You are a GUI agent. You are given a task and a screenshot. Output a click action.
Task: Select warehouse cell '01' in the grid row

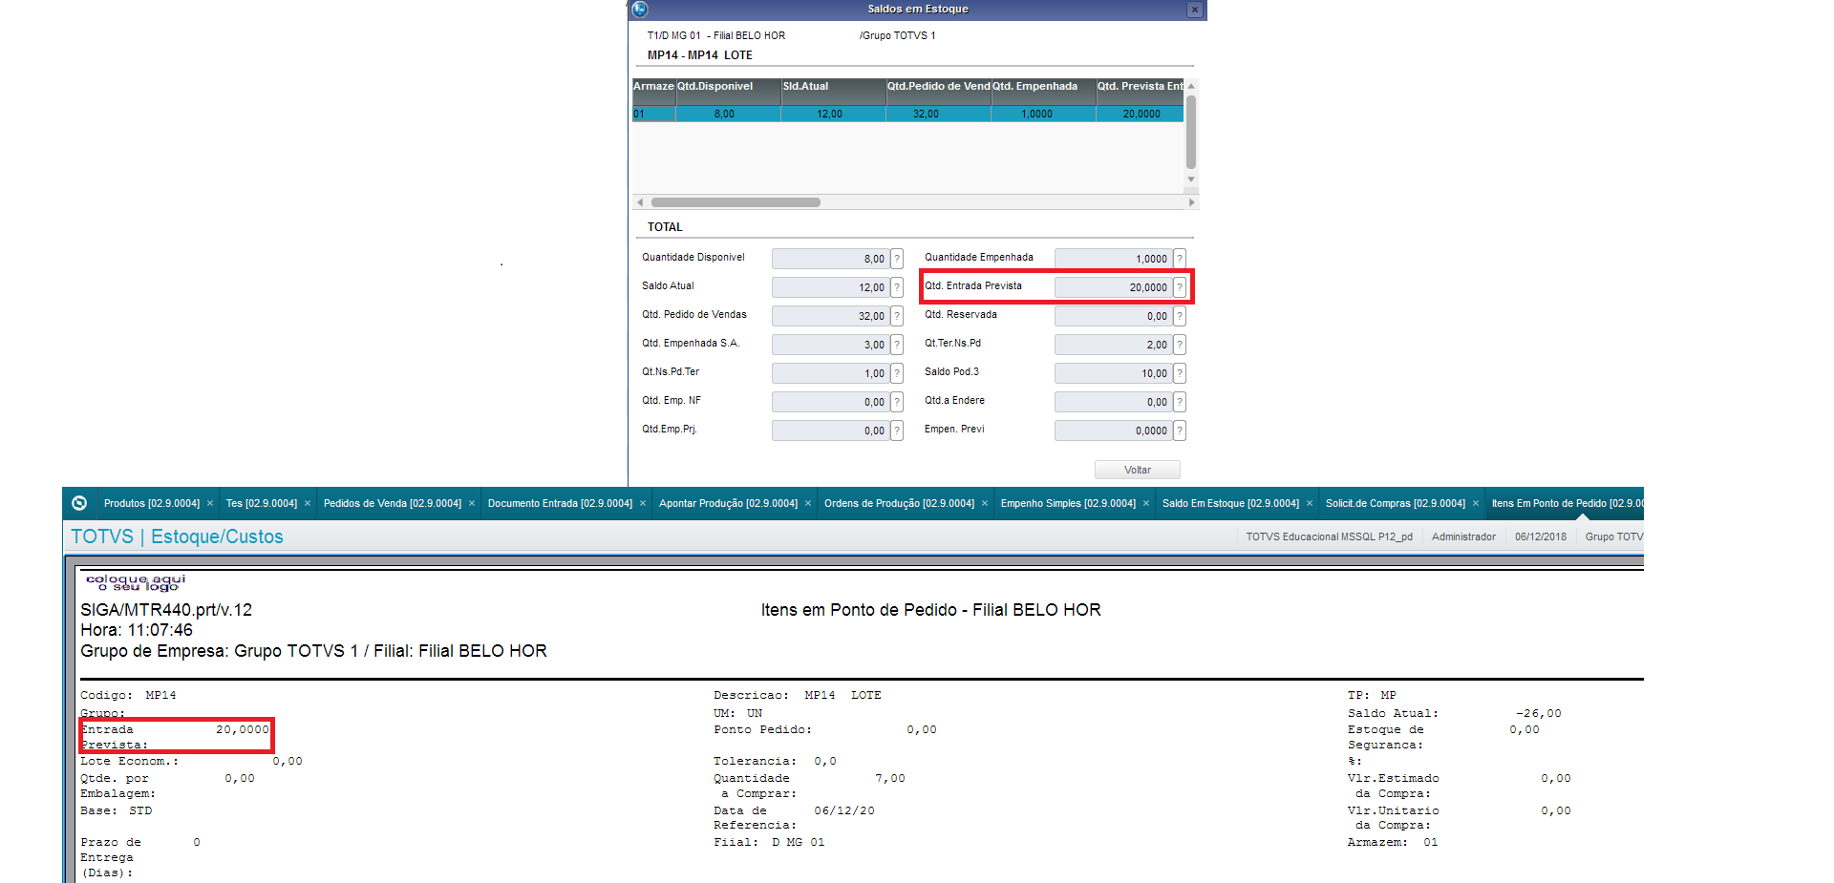pyautogui.click(x=653, y=114)
